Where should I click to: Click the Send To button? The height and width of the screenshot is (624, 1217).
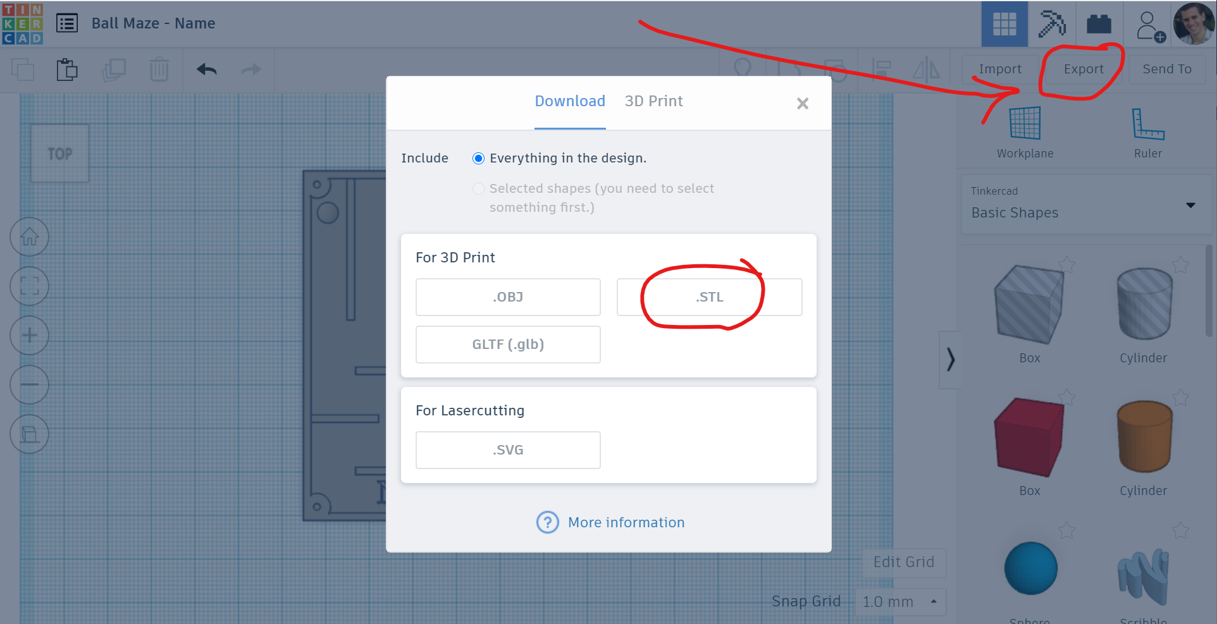tap(1167, 69)
